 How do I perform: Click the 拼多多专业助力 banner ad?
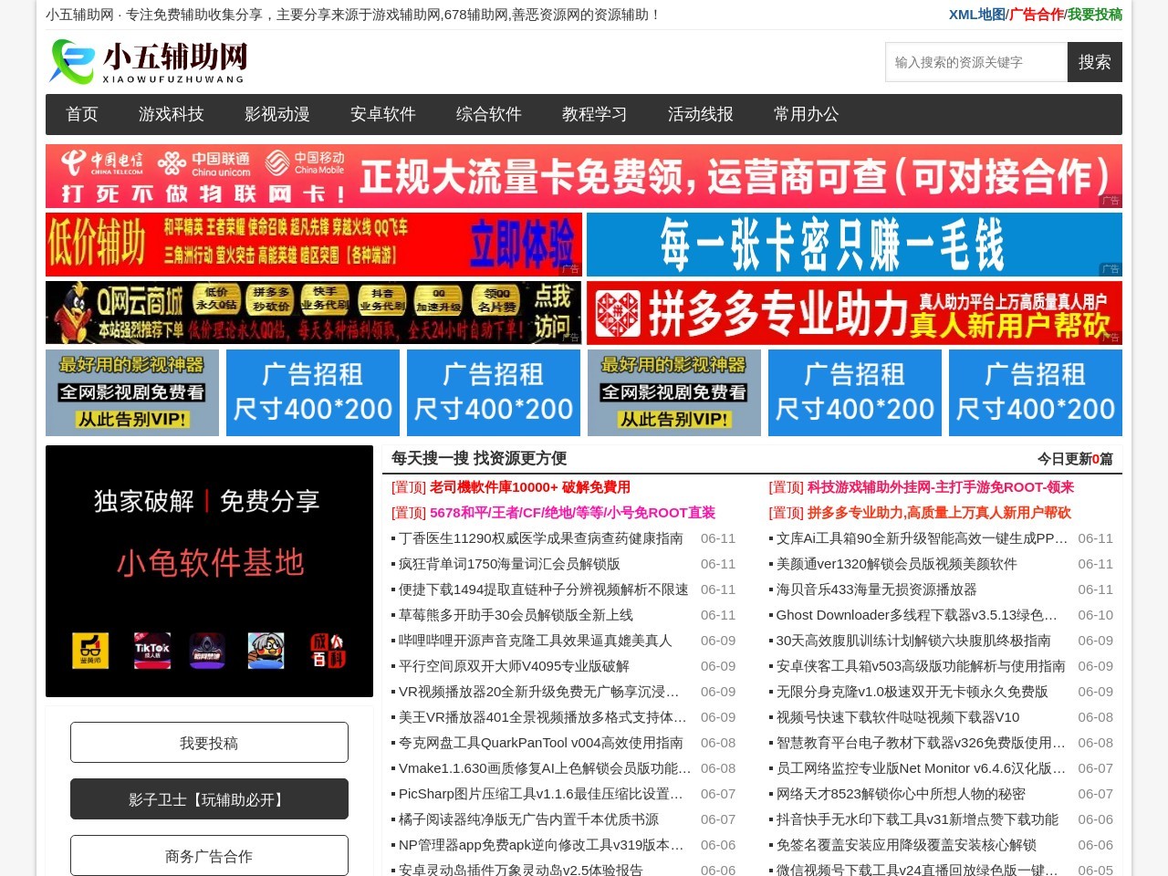854,313
